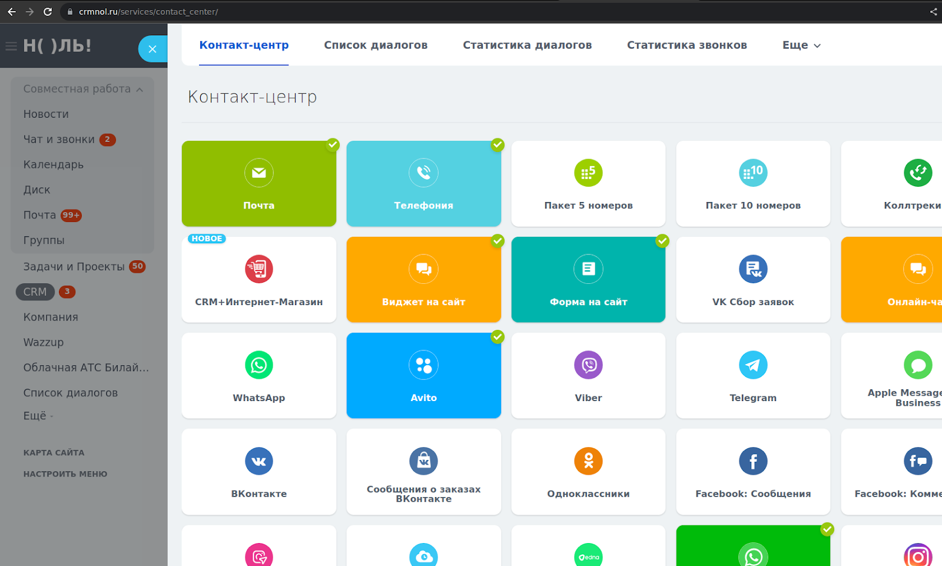Open CRM+Интернет-Магазин red cart icon
942x566 pixels.
tap(259, 269)
